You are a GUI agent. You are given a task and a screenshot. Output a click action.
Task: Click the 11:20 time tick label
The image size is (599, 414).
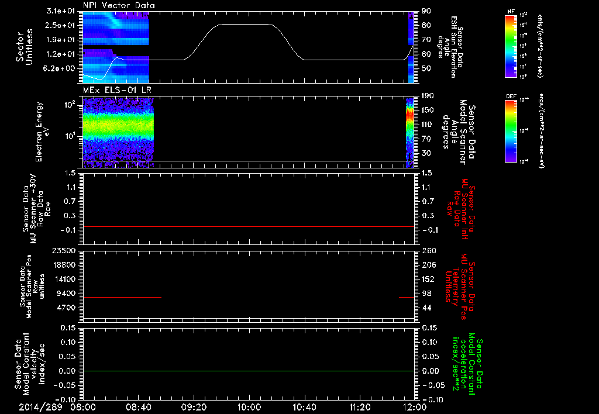360,407
